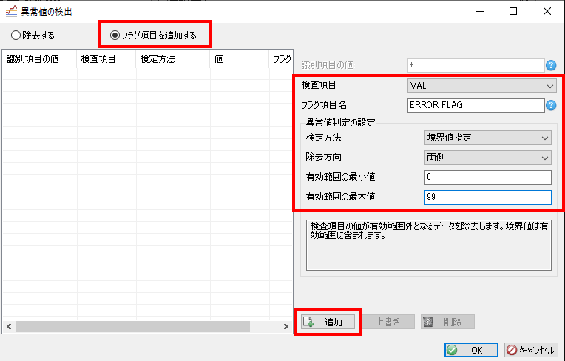
Task: Click the 追加 button
Action: point(328,322)
